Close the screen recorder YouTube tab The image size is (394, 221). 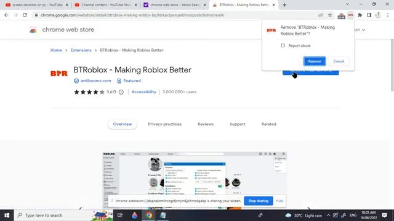67,5
